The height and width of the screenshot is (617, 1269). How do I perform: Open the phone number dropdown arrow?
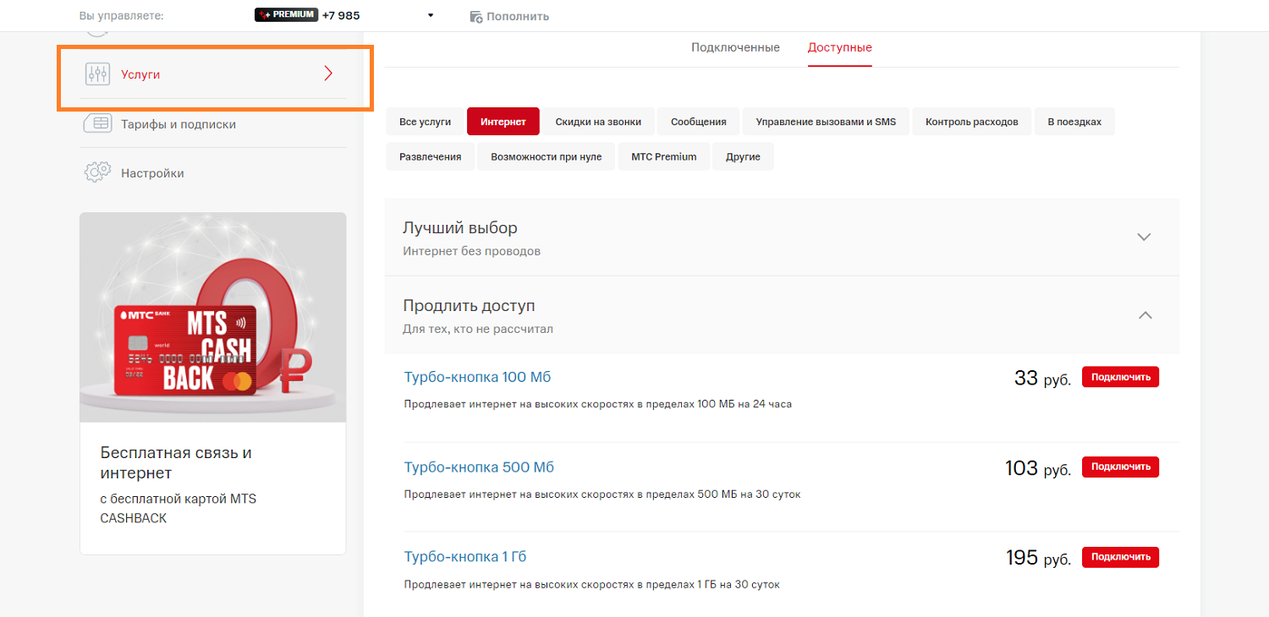pyautogui.click(x=431, y=15)
